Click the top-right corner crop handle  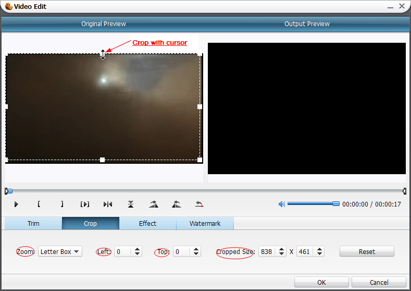200,54
